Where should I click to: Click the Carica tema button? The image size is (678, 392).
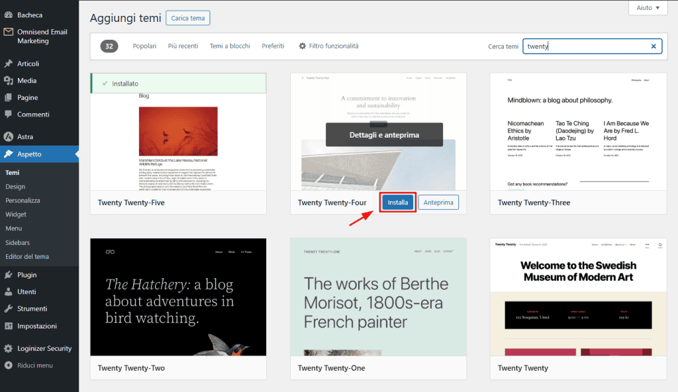pos(188,18)
